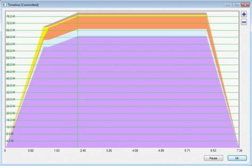The image size is (252, 166).
Task: Click the 5.71 time axis label
Action: click(x=187, y=151)
